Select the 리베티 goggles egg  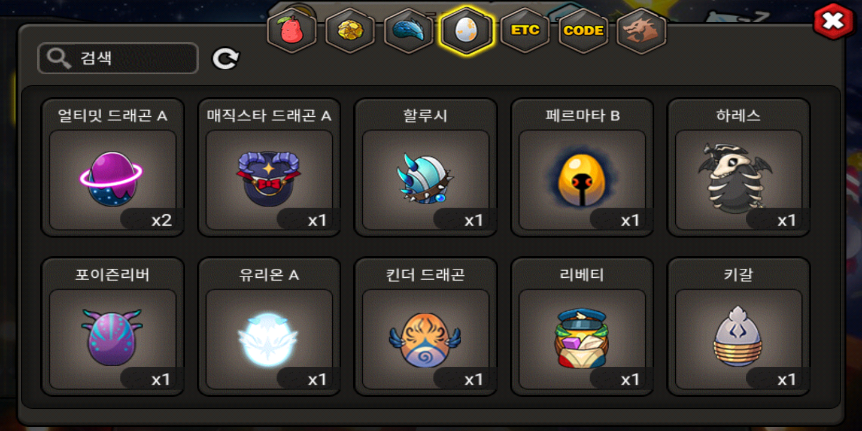click(582, 327)
